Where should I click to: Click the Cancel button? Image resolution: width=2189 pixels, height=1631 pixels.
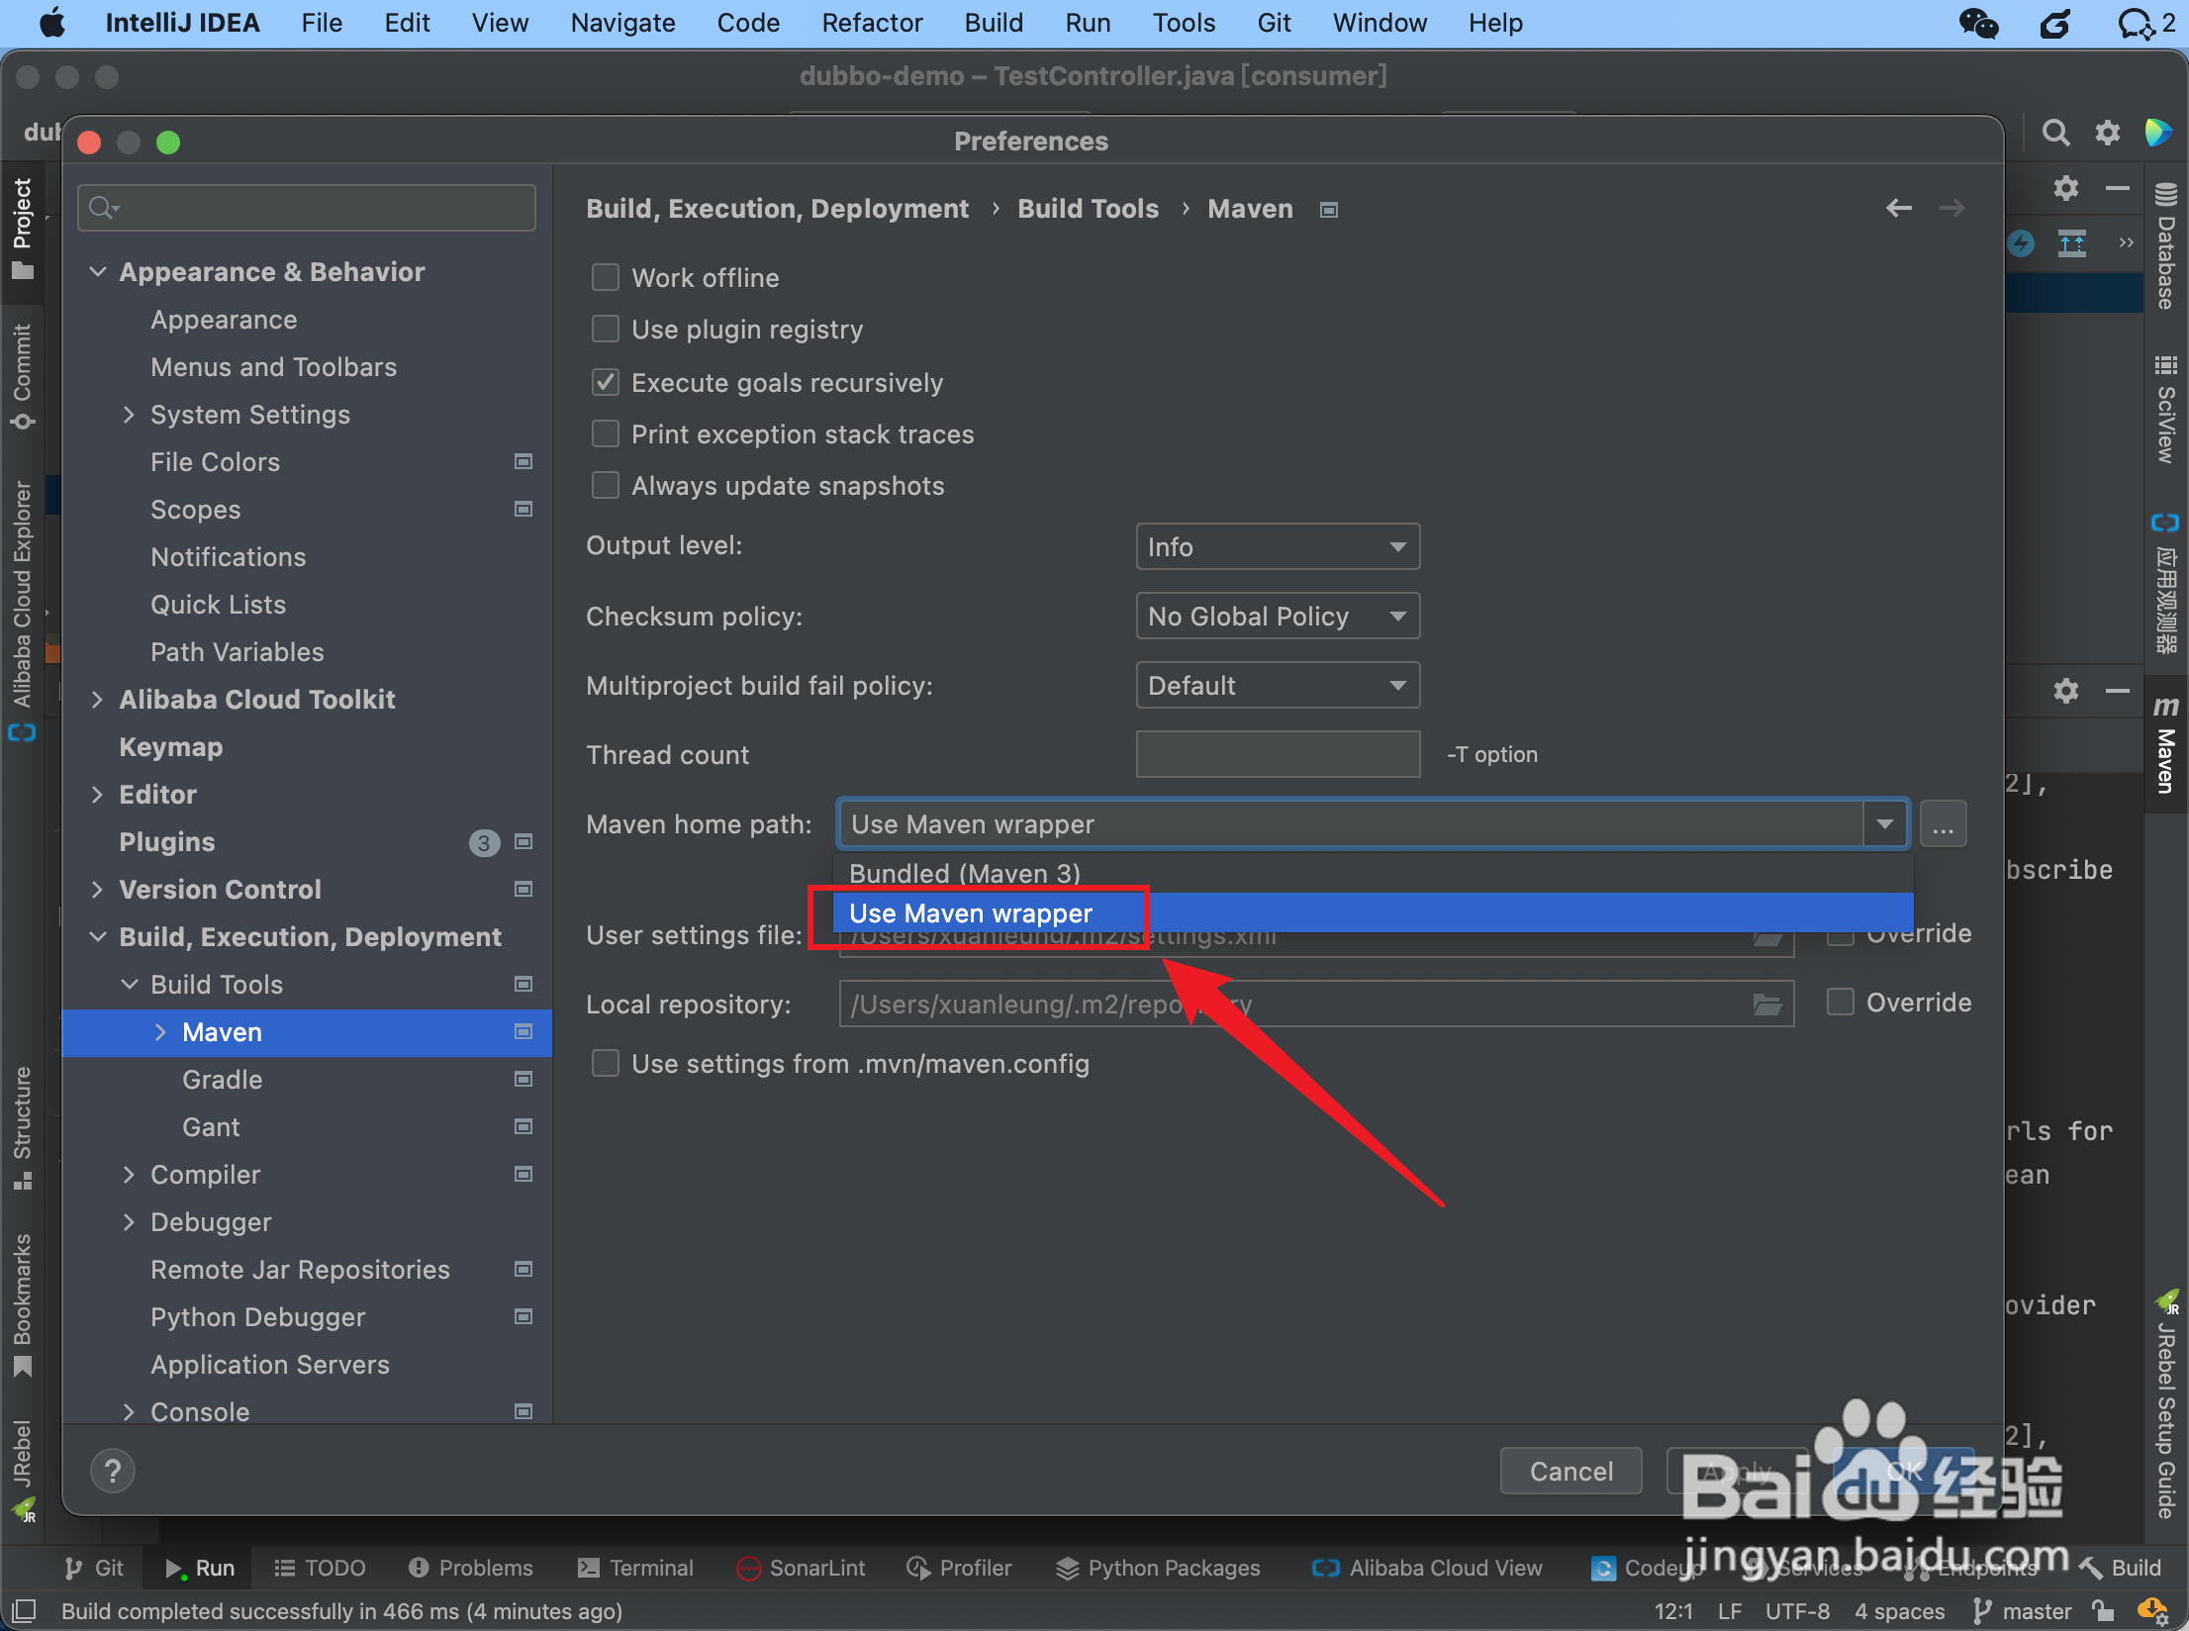1570,1471
